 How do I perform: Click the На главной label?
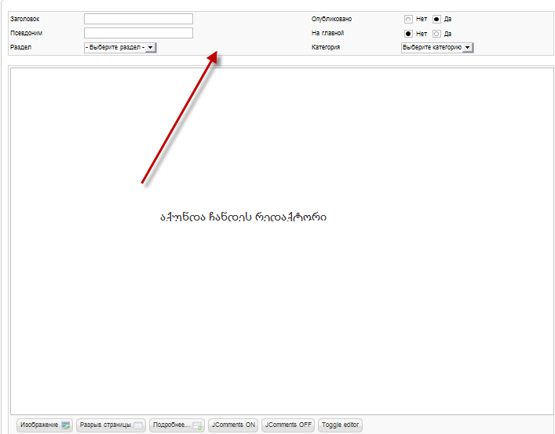[x=327, y=33]
